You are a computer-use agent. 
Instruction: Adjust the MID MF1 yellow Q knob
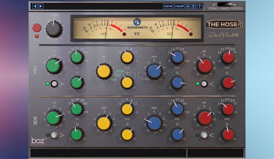[127, 82]
